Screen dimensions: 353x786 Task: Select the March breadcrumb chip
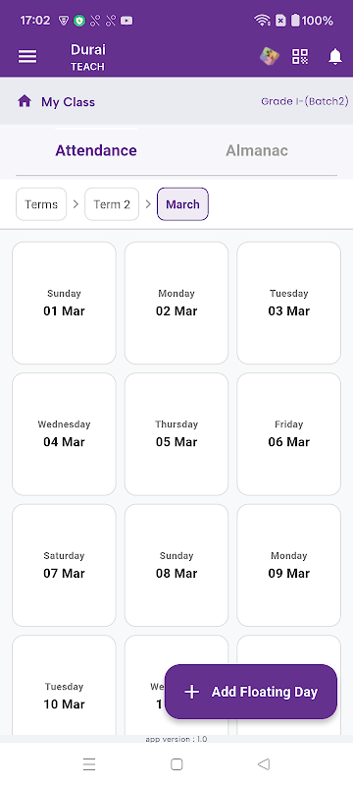pos(182,204)
